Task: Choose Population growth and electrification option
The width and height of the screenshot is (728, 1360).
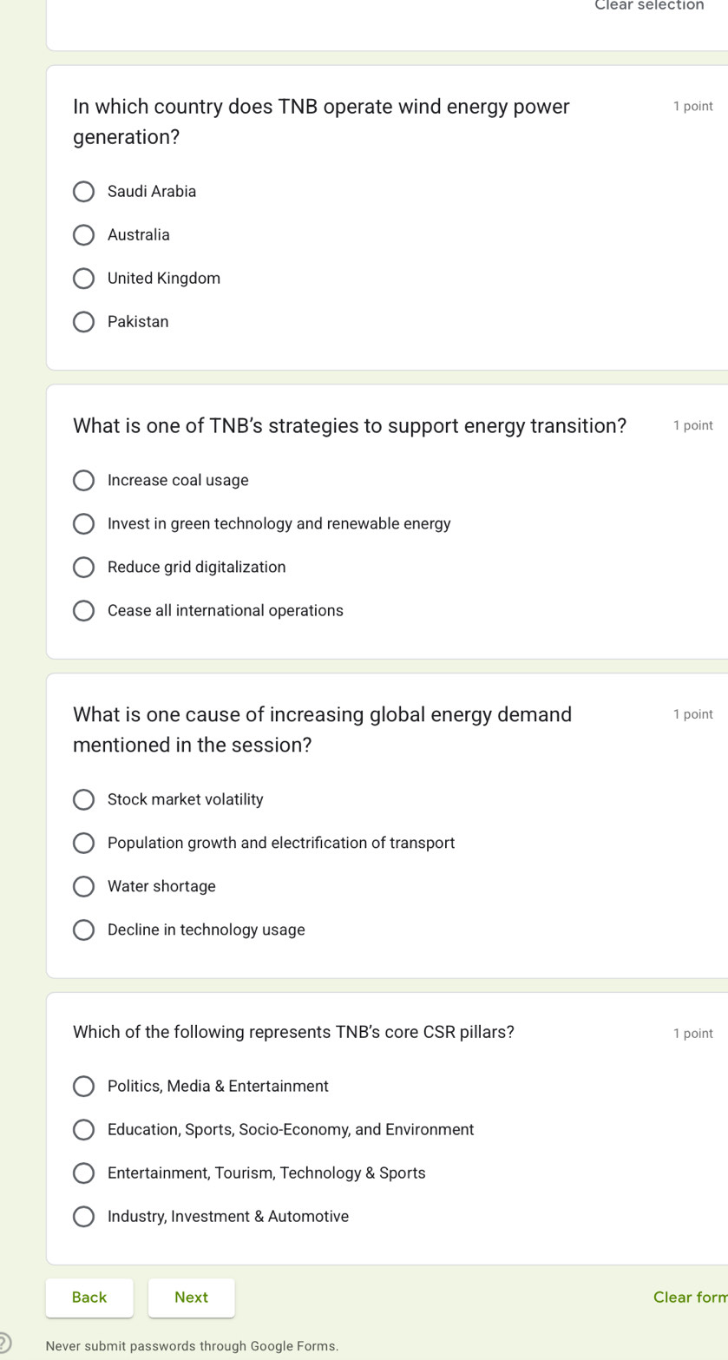Action: 83,843
